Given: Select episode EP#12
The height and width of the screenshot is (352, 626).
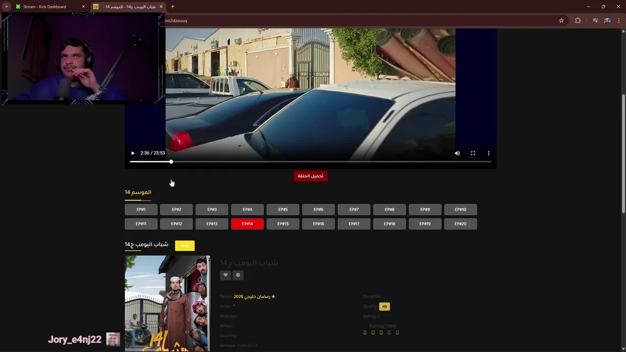Looking at the screenshot, I should pos(177,224).
